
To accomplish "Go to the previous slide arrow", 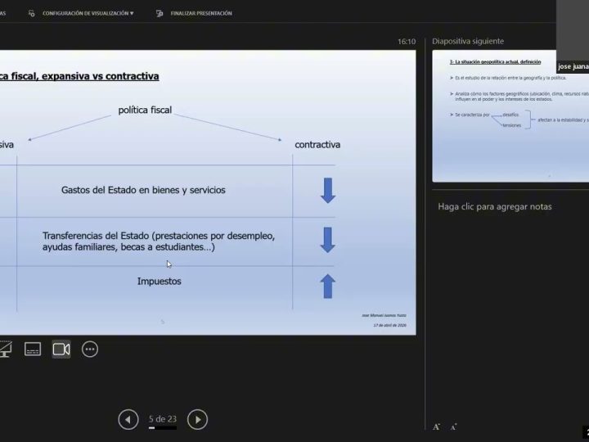I will [128, 419].
